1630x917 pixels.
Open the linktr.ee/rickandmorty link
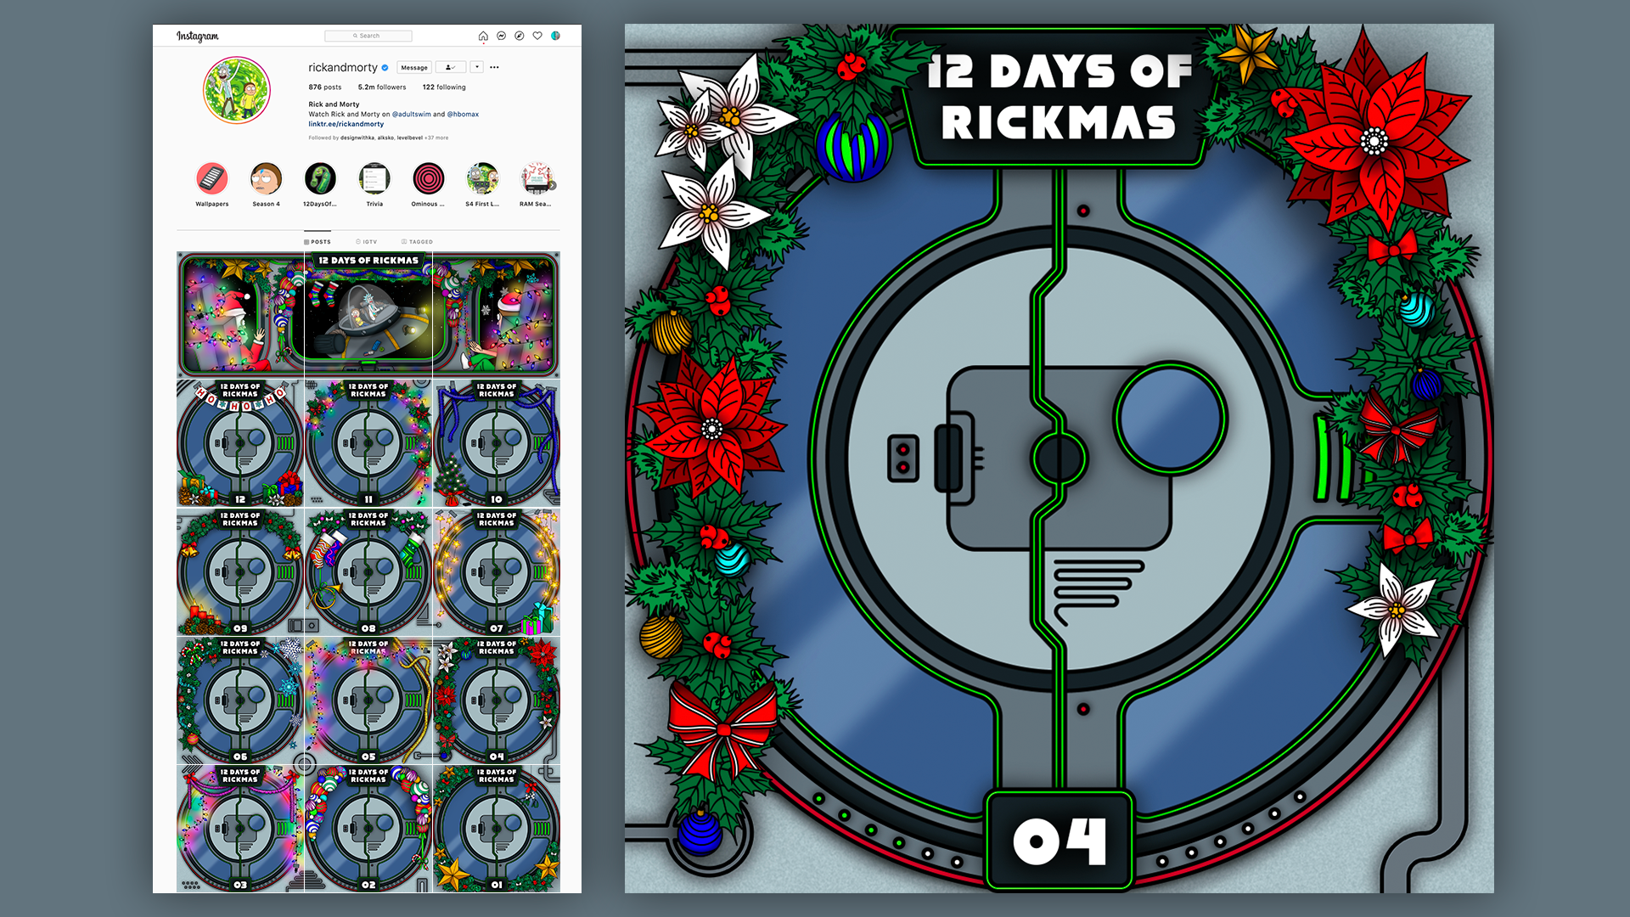(346, 124)
